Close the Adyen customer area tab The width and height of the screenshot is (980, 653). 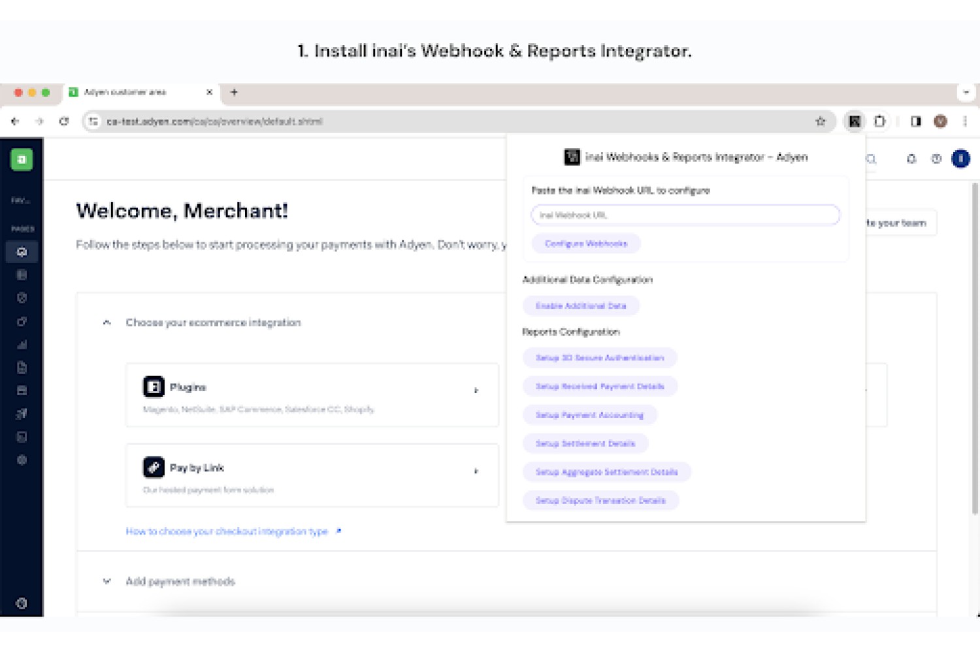[x=209, y=92]
